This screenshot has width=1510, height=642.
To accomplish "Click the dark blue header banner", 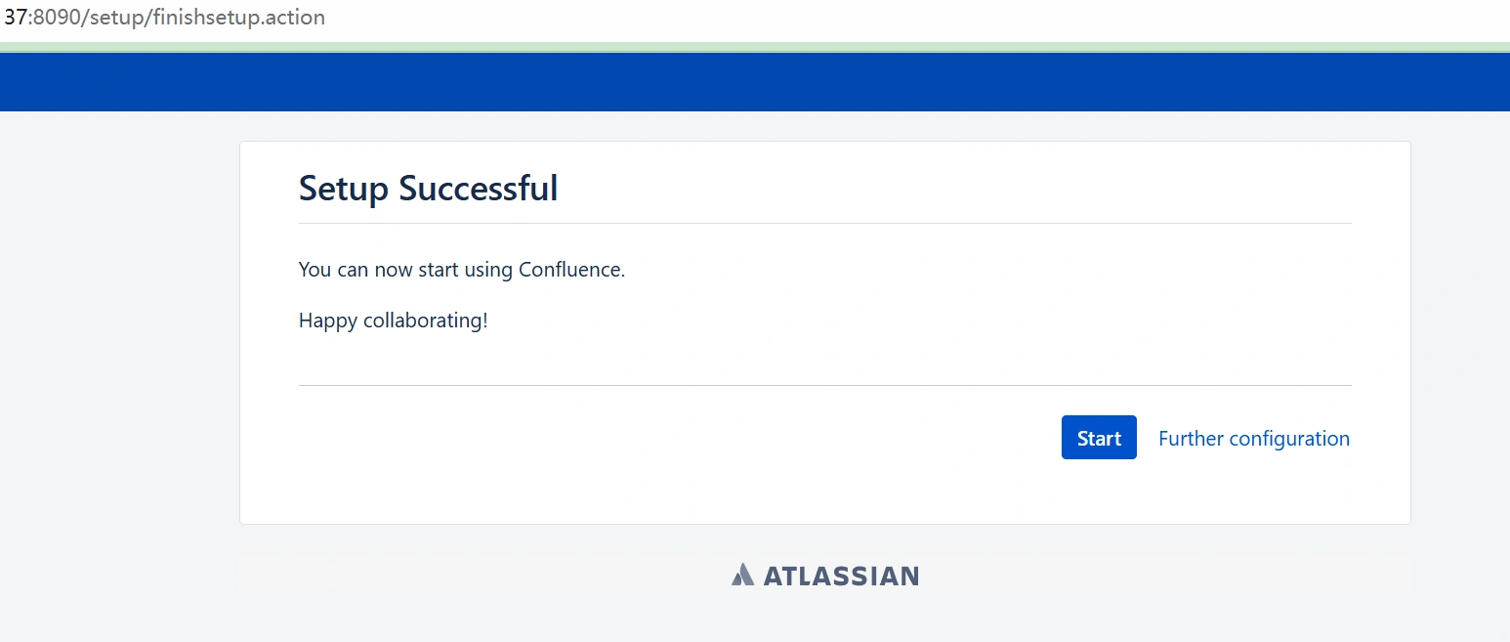I will (754, 82).
